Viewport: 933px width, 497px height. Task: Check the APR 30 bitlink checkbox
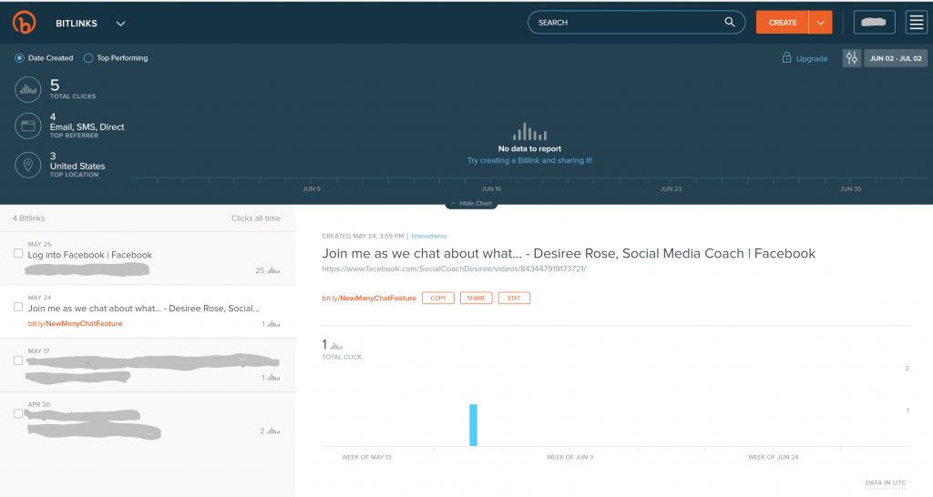18,414
